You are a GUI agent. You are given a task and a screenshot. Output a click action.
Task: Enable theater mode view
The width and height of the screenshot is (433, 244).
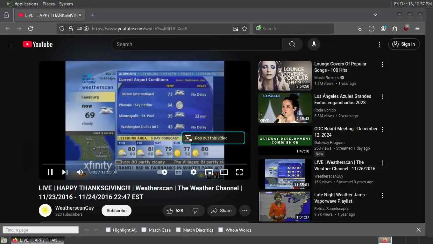(x=224, y=172)
